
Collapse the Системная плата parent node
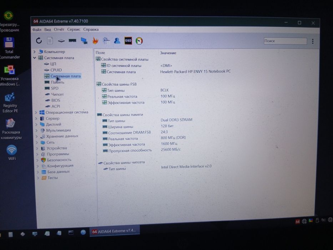[x=34, y=57]
